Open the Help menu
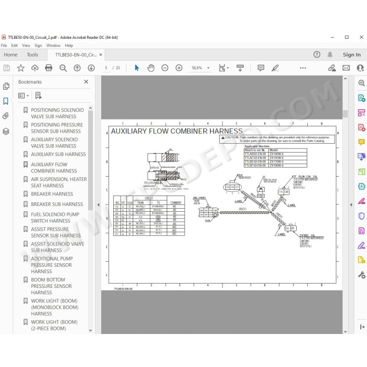Image resolution: width=367 pixels, height=367 pixels. [x=69, y=46]
